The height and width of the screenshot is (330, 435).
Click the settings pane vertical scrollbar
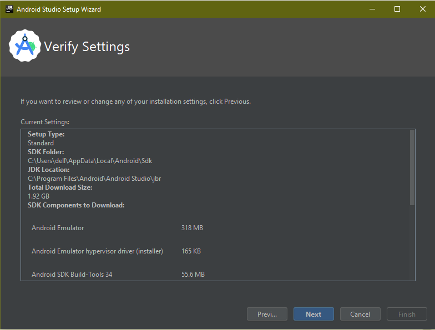pos(412,167)
